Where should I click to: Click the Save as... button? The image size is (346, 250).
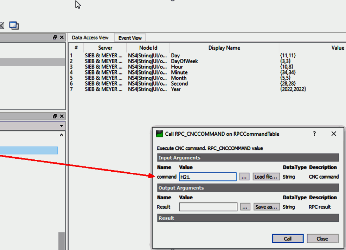tap(266, 207)
